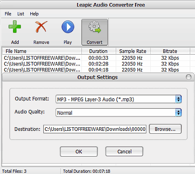Cancel the Output Settings dialog
This screenshot has height=174, width=195.
(x=124, y=151)
